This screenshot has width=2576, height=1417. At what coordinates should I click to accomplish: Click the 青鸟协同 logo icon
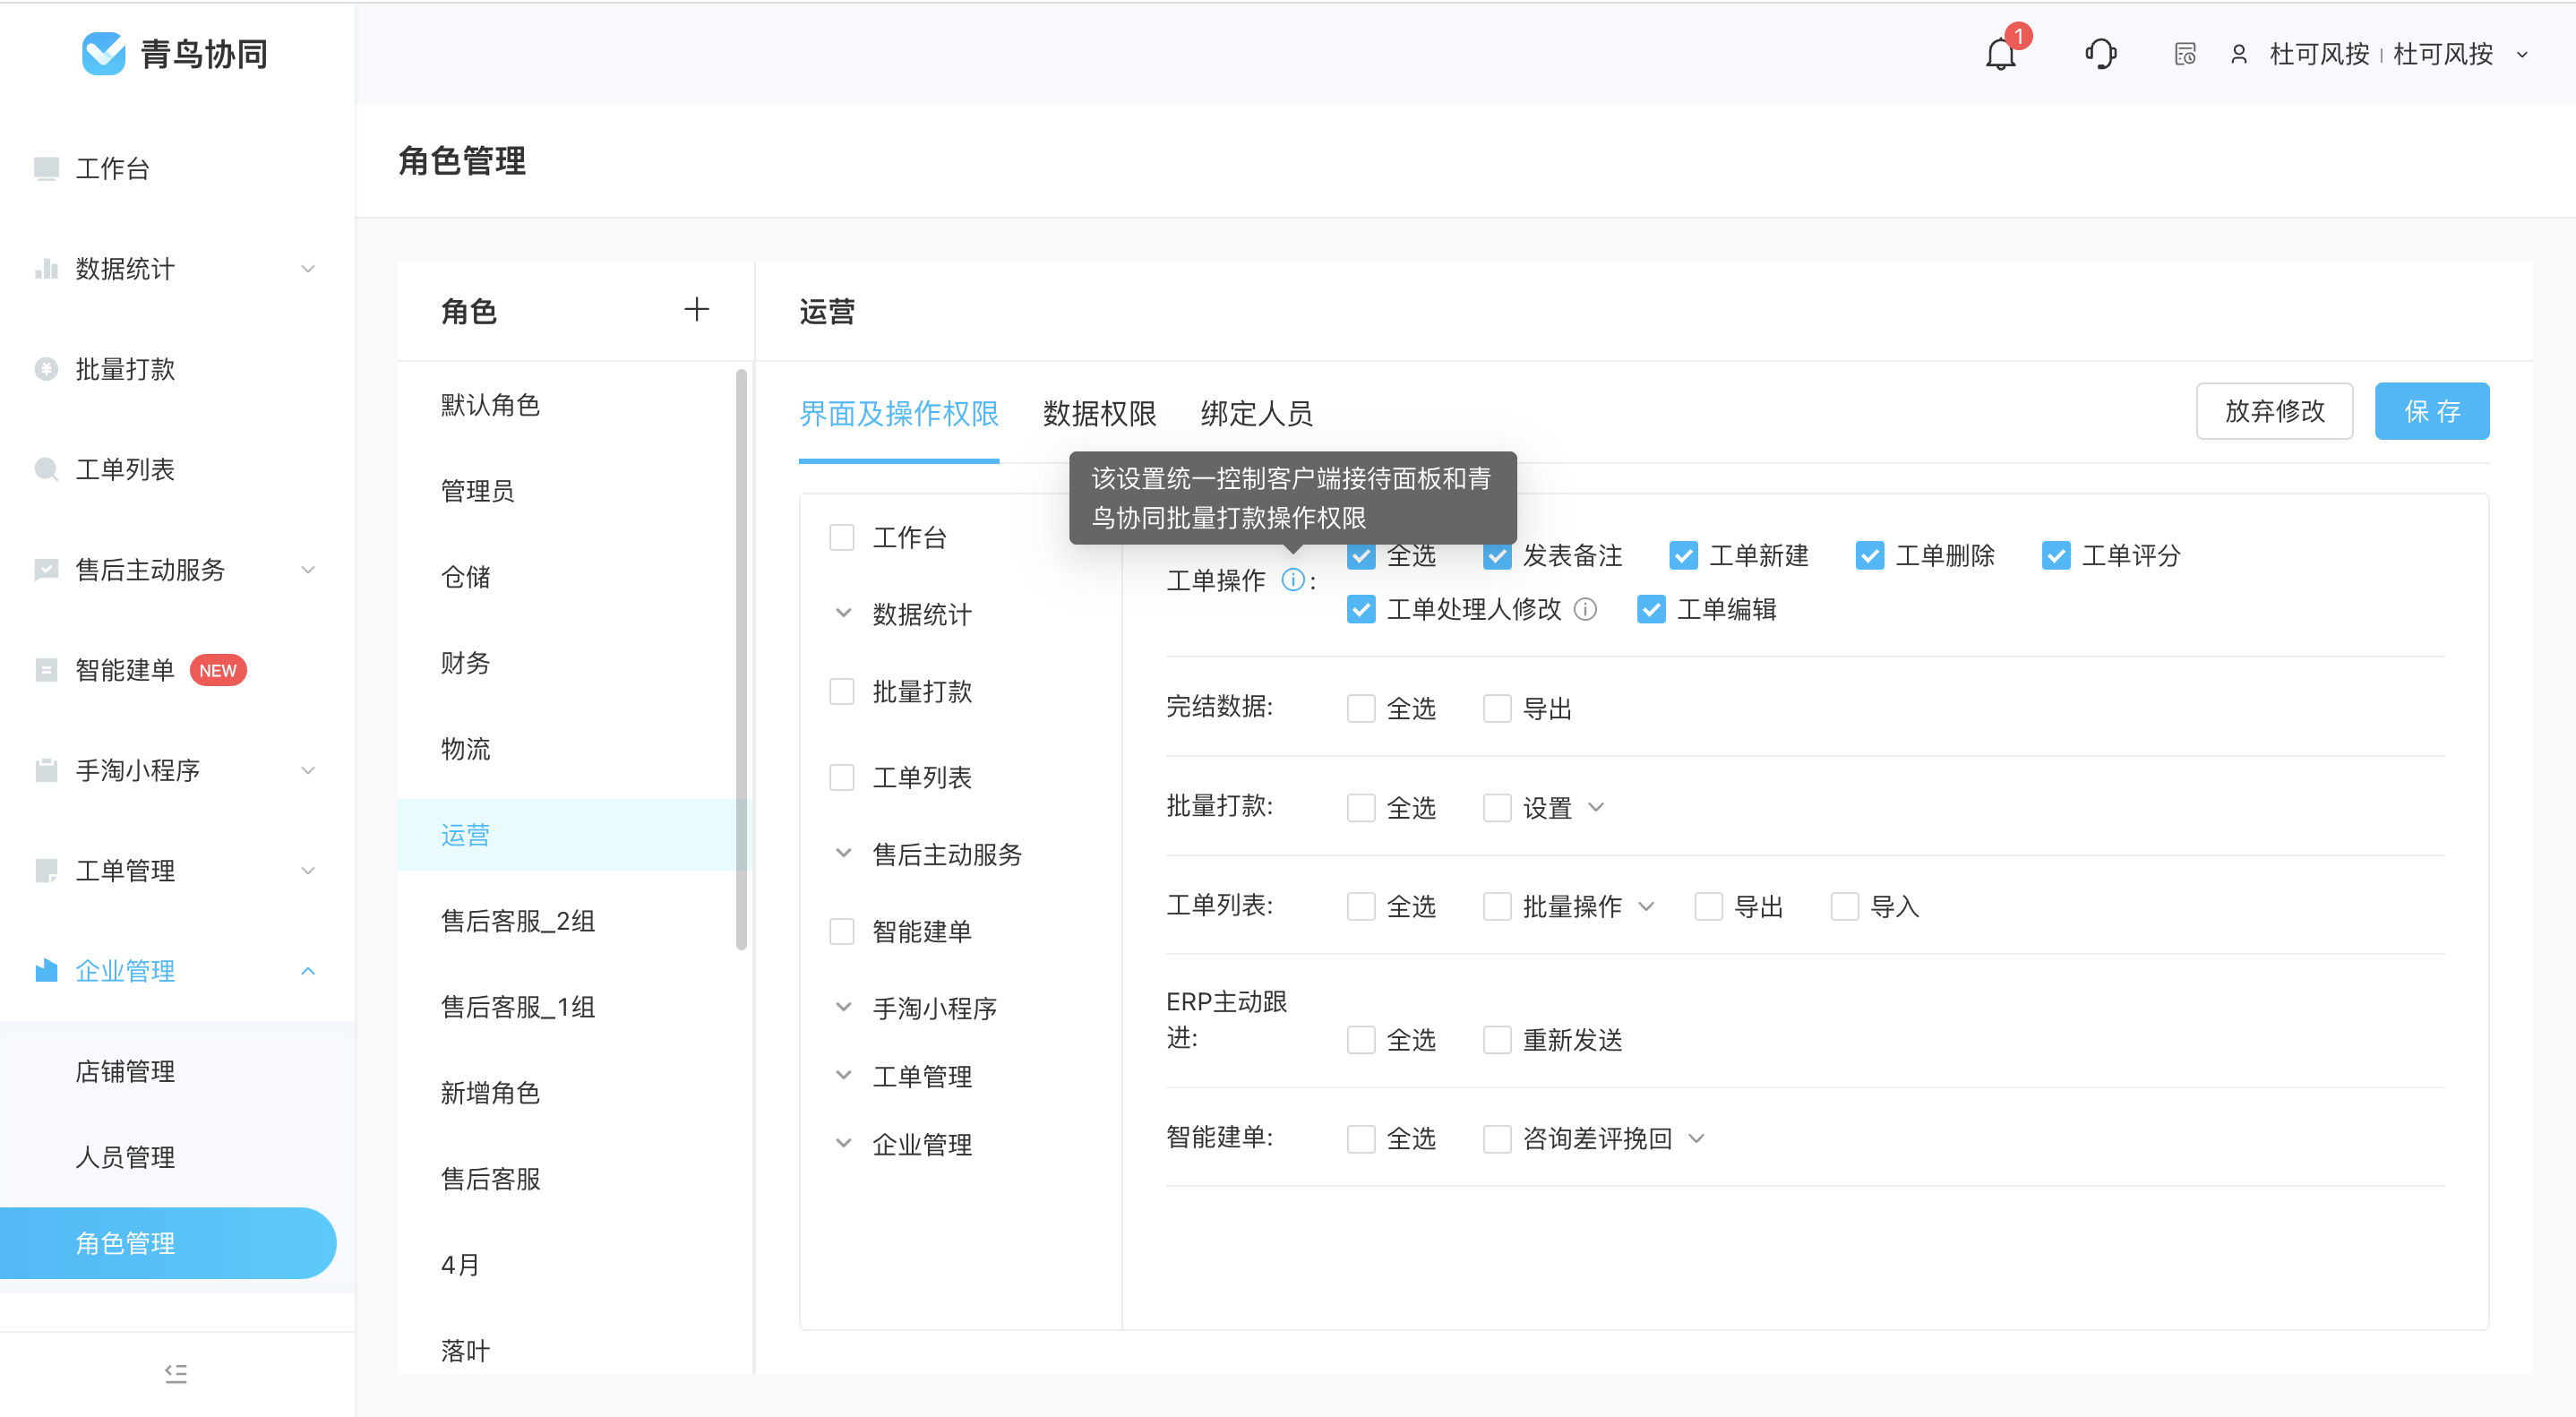pos(103,53)
